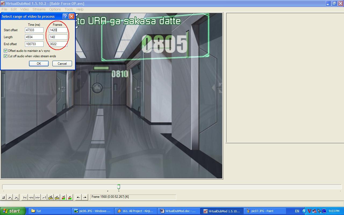Click the frame position readout 'Frame 1568'

(x=133, y=197)
